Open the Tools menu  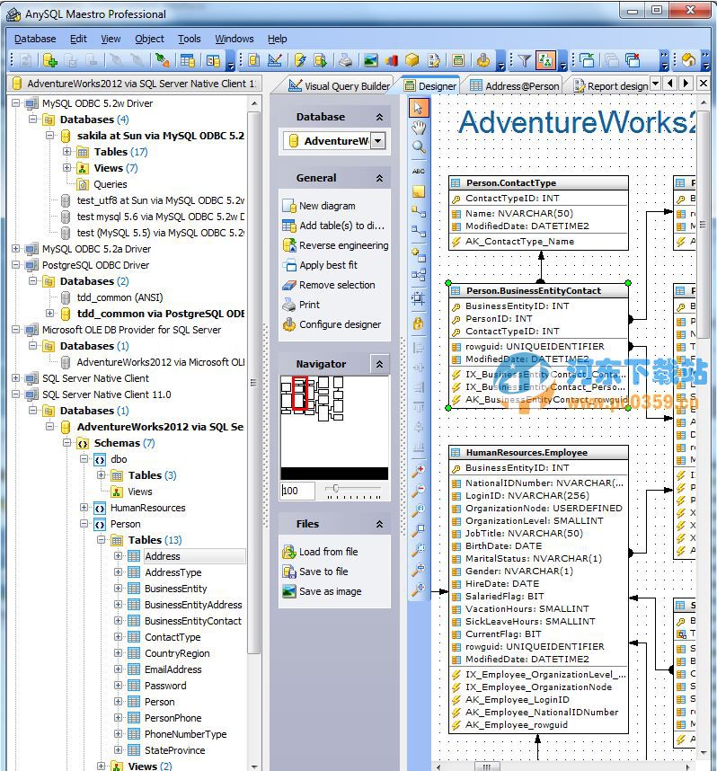pyautogui.click(x=190, y=39)
